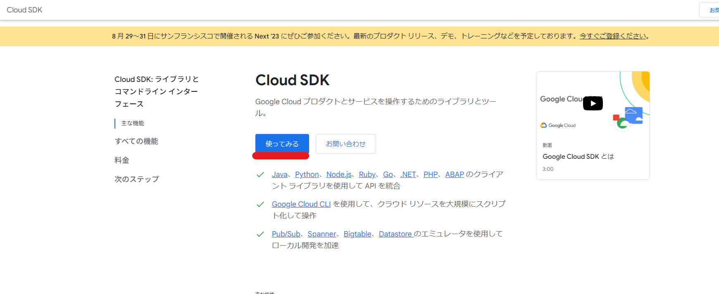Click the 今すぐご登録ください banner link
Viewport: 719px width, 294px height.
[x=613, y=36]
